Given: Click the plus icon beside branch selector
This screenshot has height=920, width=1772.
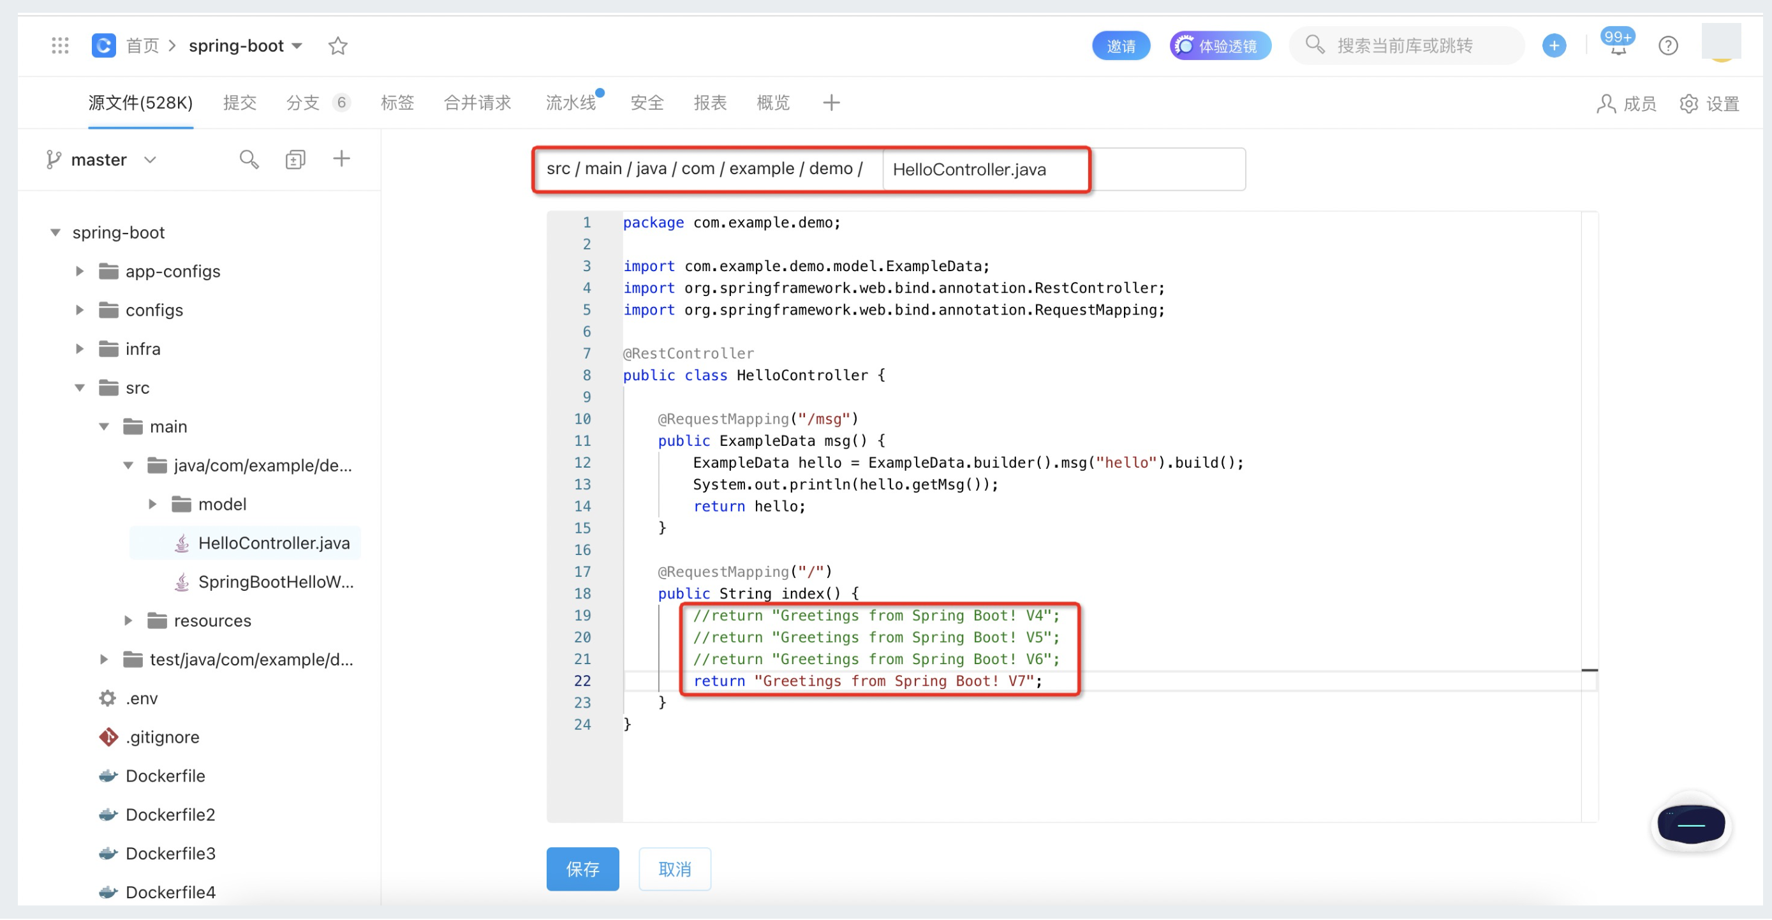Looking at the screenshot, I should point(341,159).
